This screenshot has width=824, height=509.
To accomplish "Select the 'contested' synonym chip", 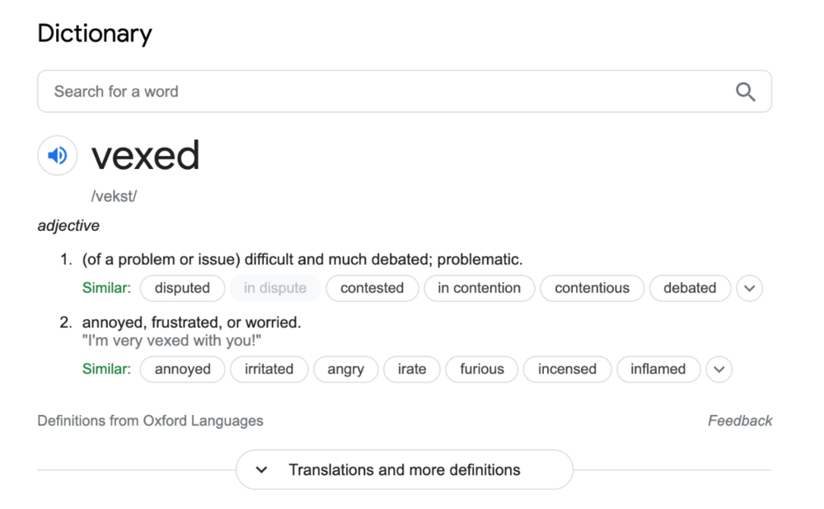I will [372, 289].
